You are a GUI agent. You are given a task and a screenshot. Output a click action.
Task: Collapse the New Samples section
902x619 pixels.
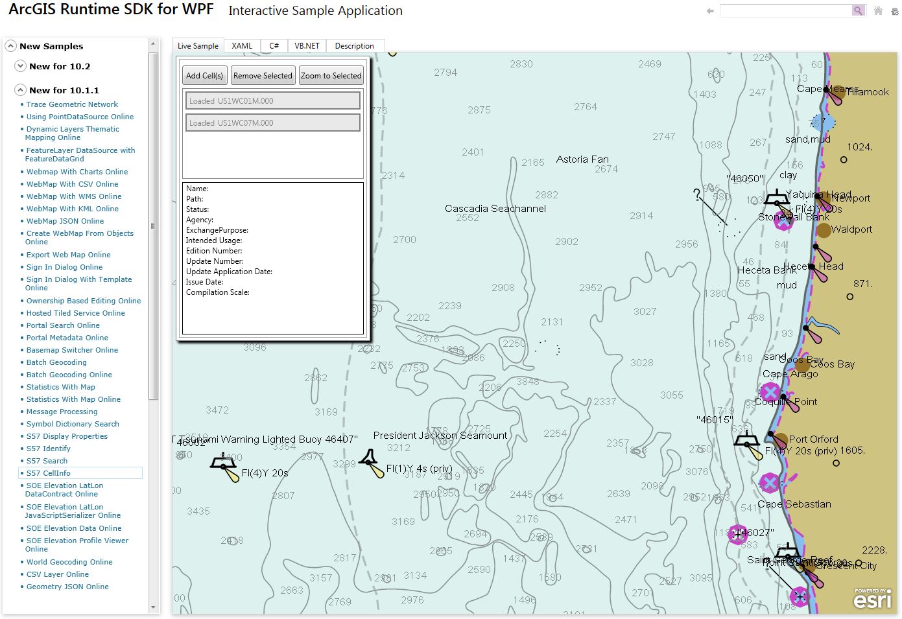pyautogui.click(x=10, y=46)
